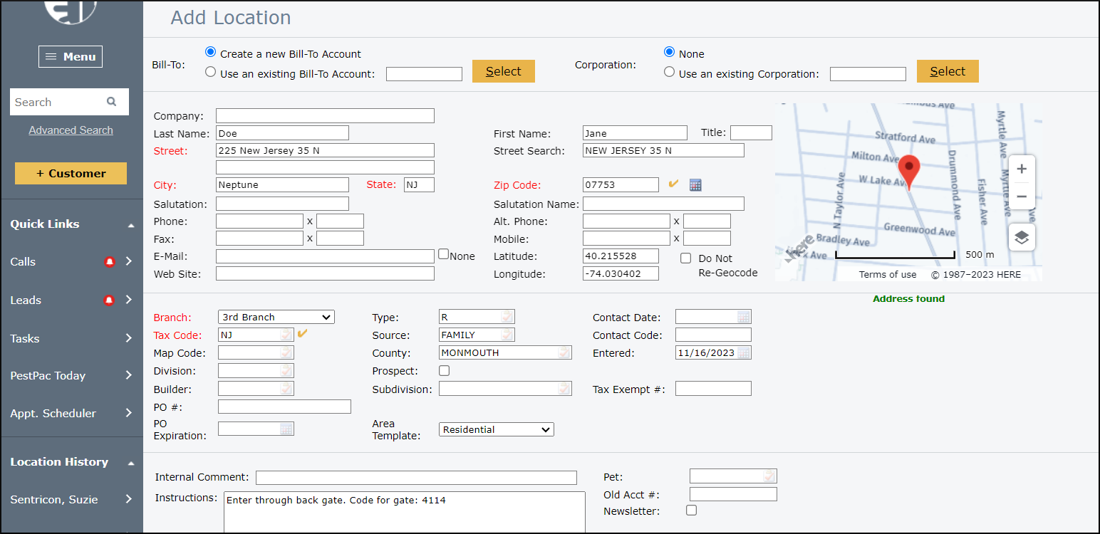Check the None box next to E-Mail
The height and width of the screenshot is (534, 1100).
tap(442, 253)
